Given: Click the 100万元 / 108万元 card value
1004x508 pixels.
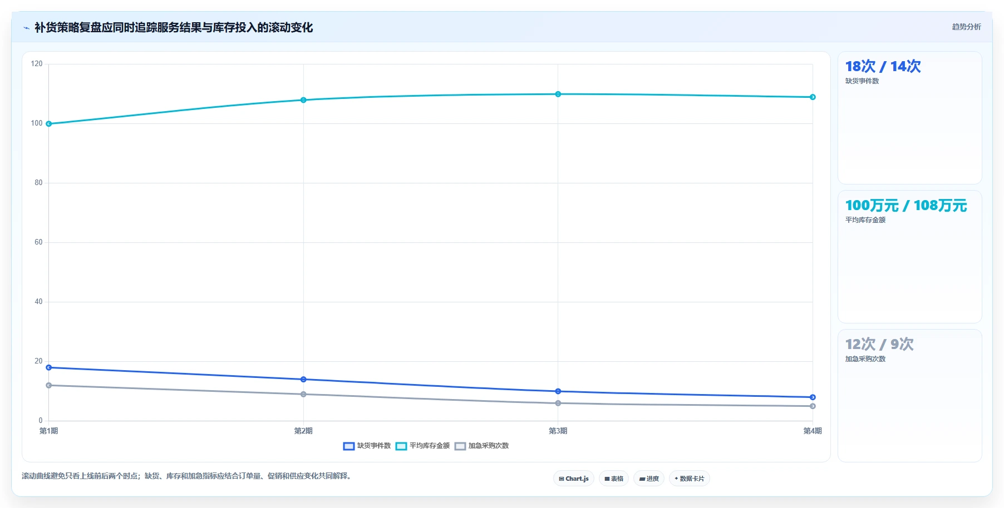Looking at the screenshot, I should click(x=906, y=206).
